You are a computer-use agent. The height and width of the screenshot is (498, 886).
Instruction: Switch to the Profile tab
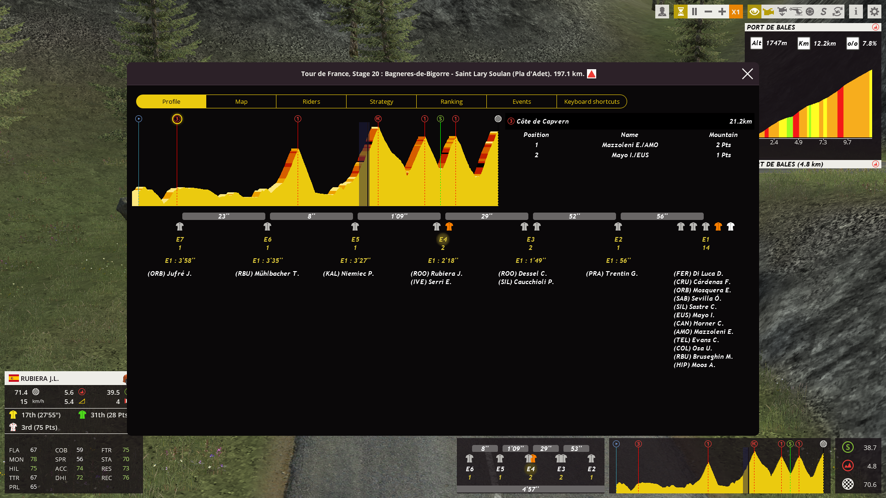click(x=171, y=101)
